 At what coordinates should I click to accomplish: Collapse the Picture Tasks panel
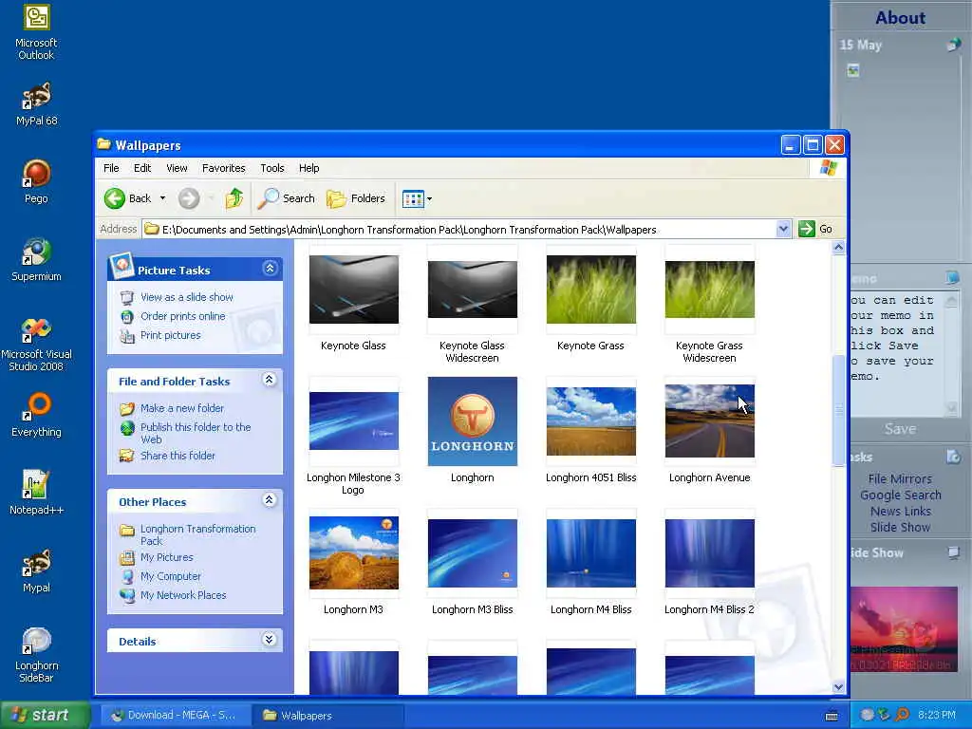click(x=270, y=269)
